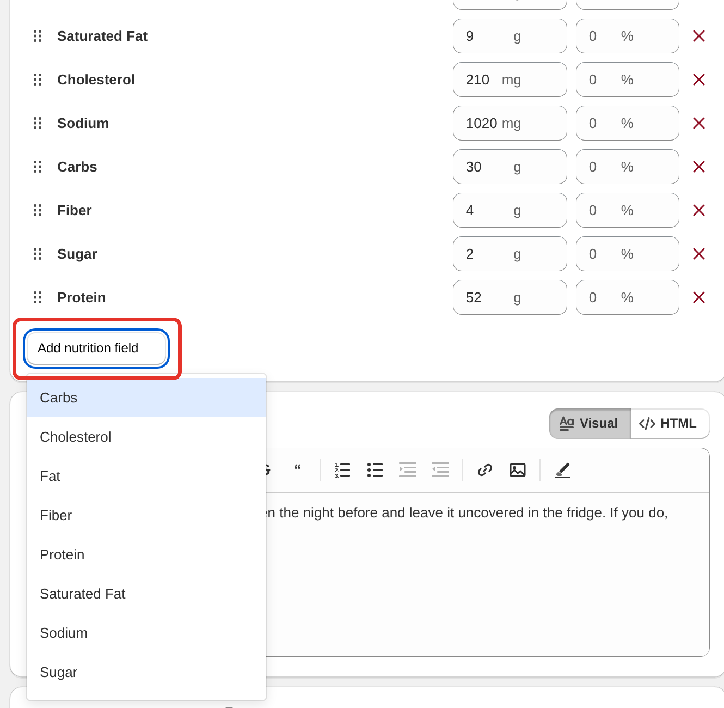Image resolution: width=724 pixels, height=708 pixels.
Task: Choose Saturated Fat from the dropdown list
Action: (146, 594)
